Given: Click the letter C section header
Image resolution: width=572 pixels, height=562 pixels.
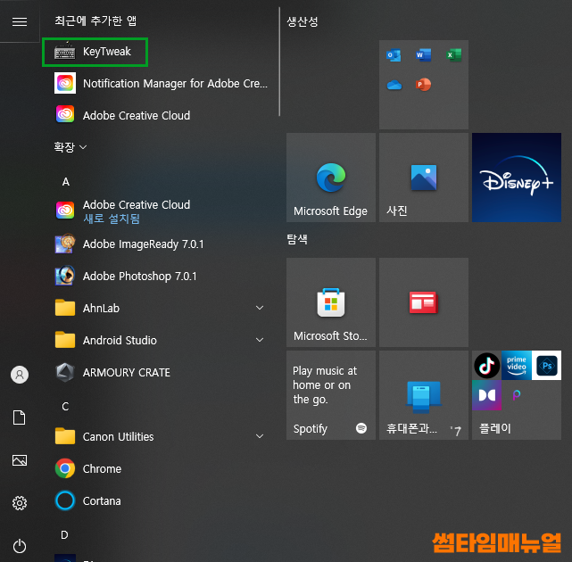Looking at the screenshot, I should [x=65, y=406].
